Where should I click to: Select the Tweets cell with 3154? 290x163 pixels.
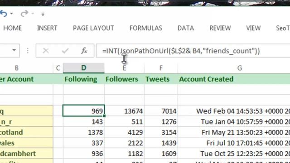[x=161, y=132]
